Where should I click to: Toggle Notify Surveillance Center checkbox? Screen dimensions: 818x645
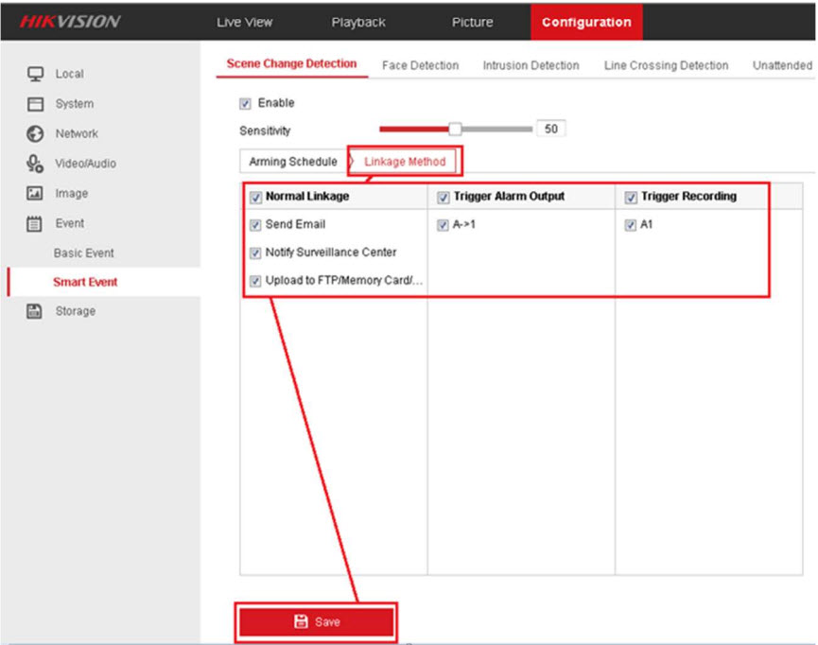(255, 253)
